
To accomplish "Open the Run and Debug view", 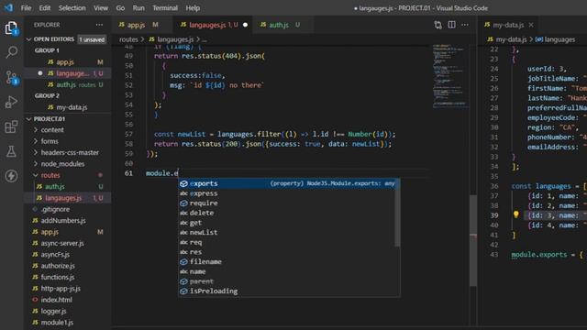I will (11, 102).
